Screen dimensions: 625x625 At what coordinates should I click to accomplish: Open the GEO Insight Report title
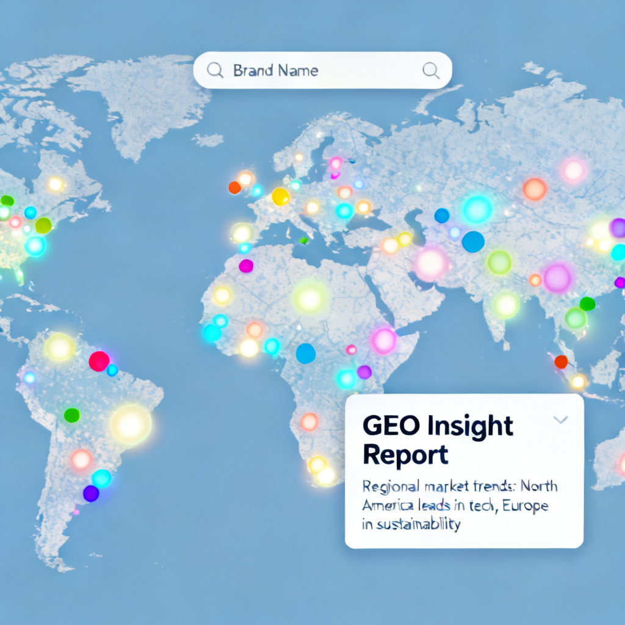[x=438, y=440]
